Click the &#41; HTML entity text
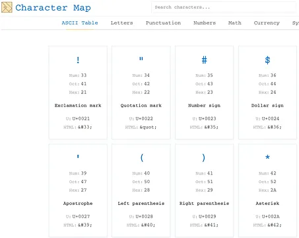The height and width of the screenshot is (238, 299). click(x=211, y=225)
